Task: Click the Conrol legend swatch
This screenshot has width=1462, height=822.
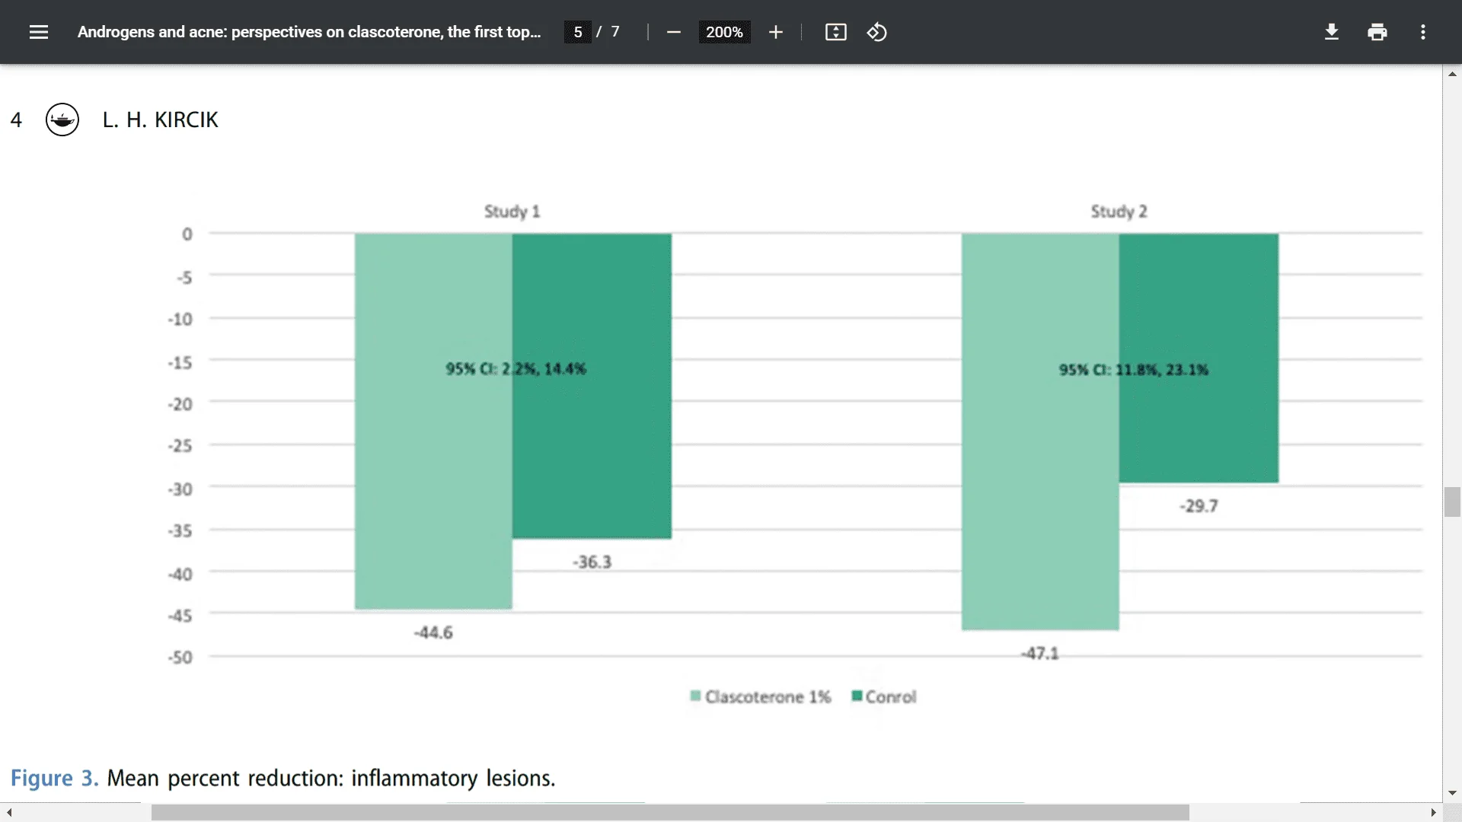Action: pos(857,696)
